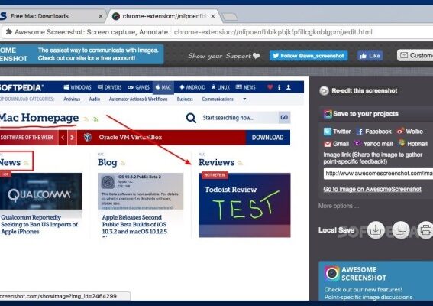Share the screenshot to Twitter
Screen dimensions: 433x306
click(x=338, y=132)
